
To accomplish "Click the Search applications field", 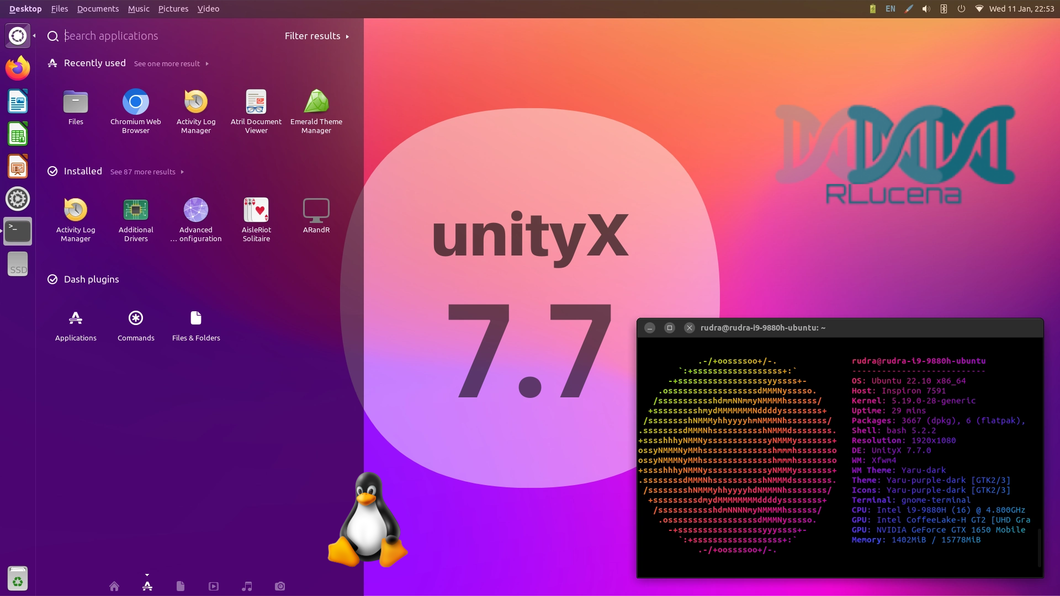I will click(166, 36).
